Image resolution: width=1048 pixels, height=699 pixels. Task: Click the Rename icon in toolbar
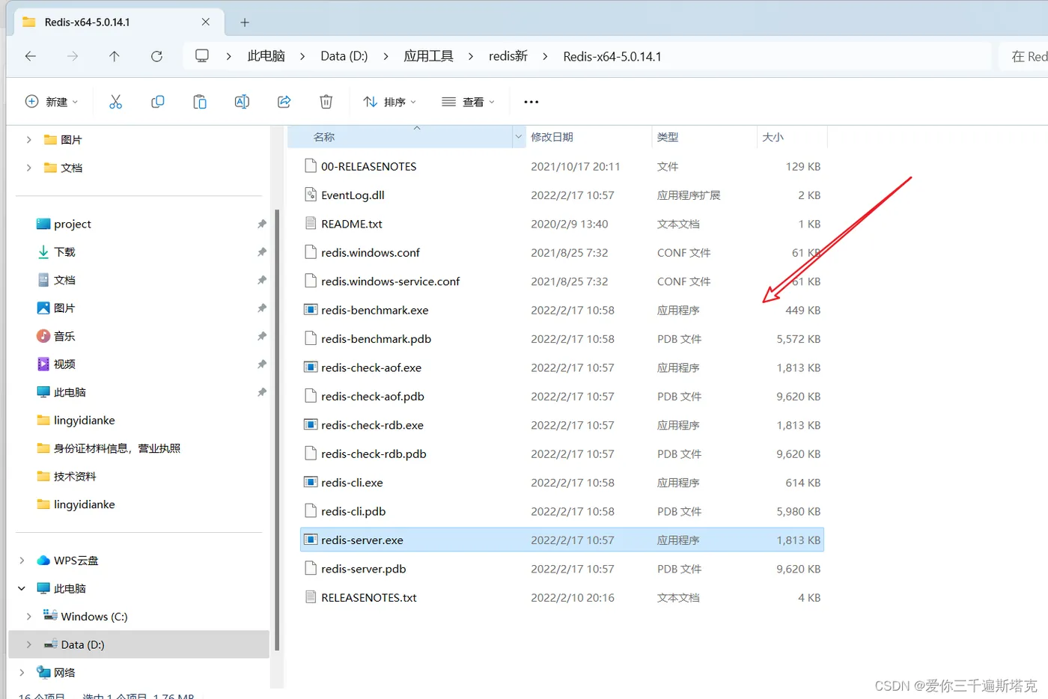242,102
